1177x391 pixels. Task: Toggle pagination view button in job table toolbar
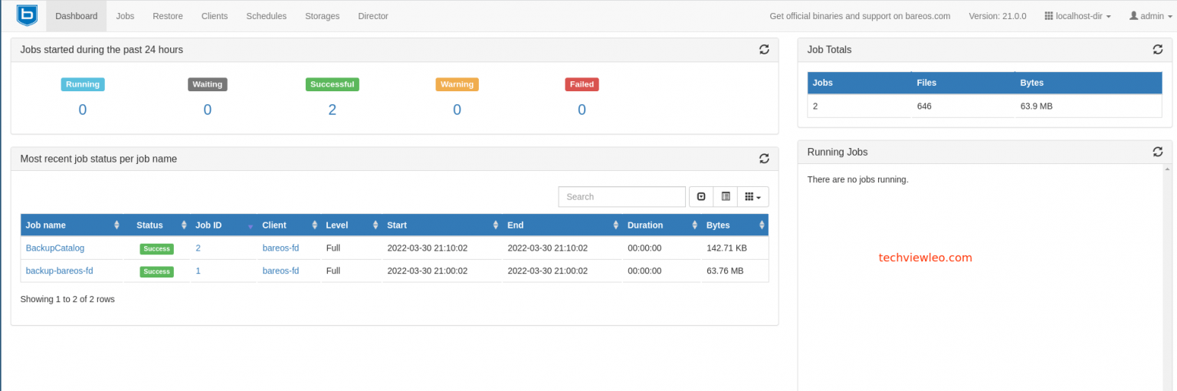701,197
